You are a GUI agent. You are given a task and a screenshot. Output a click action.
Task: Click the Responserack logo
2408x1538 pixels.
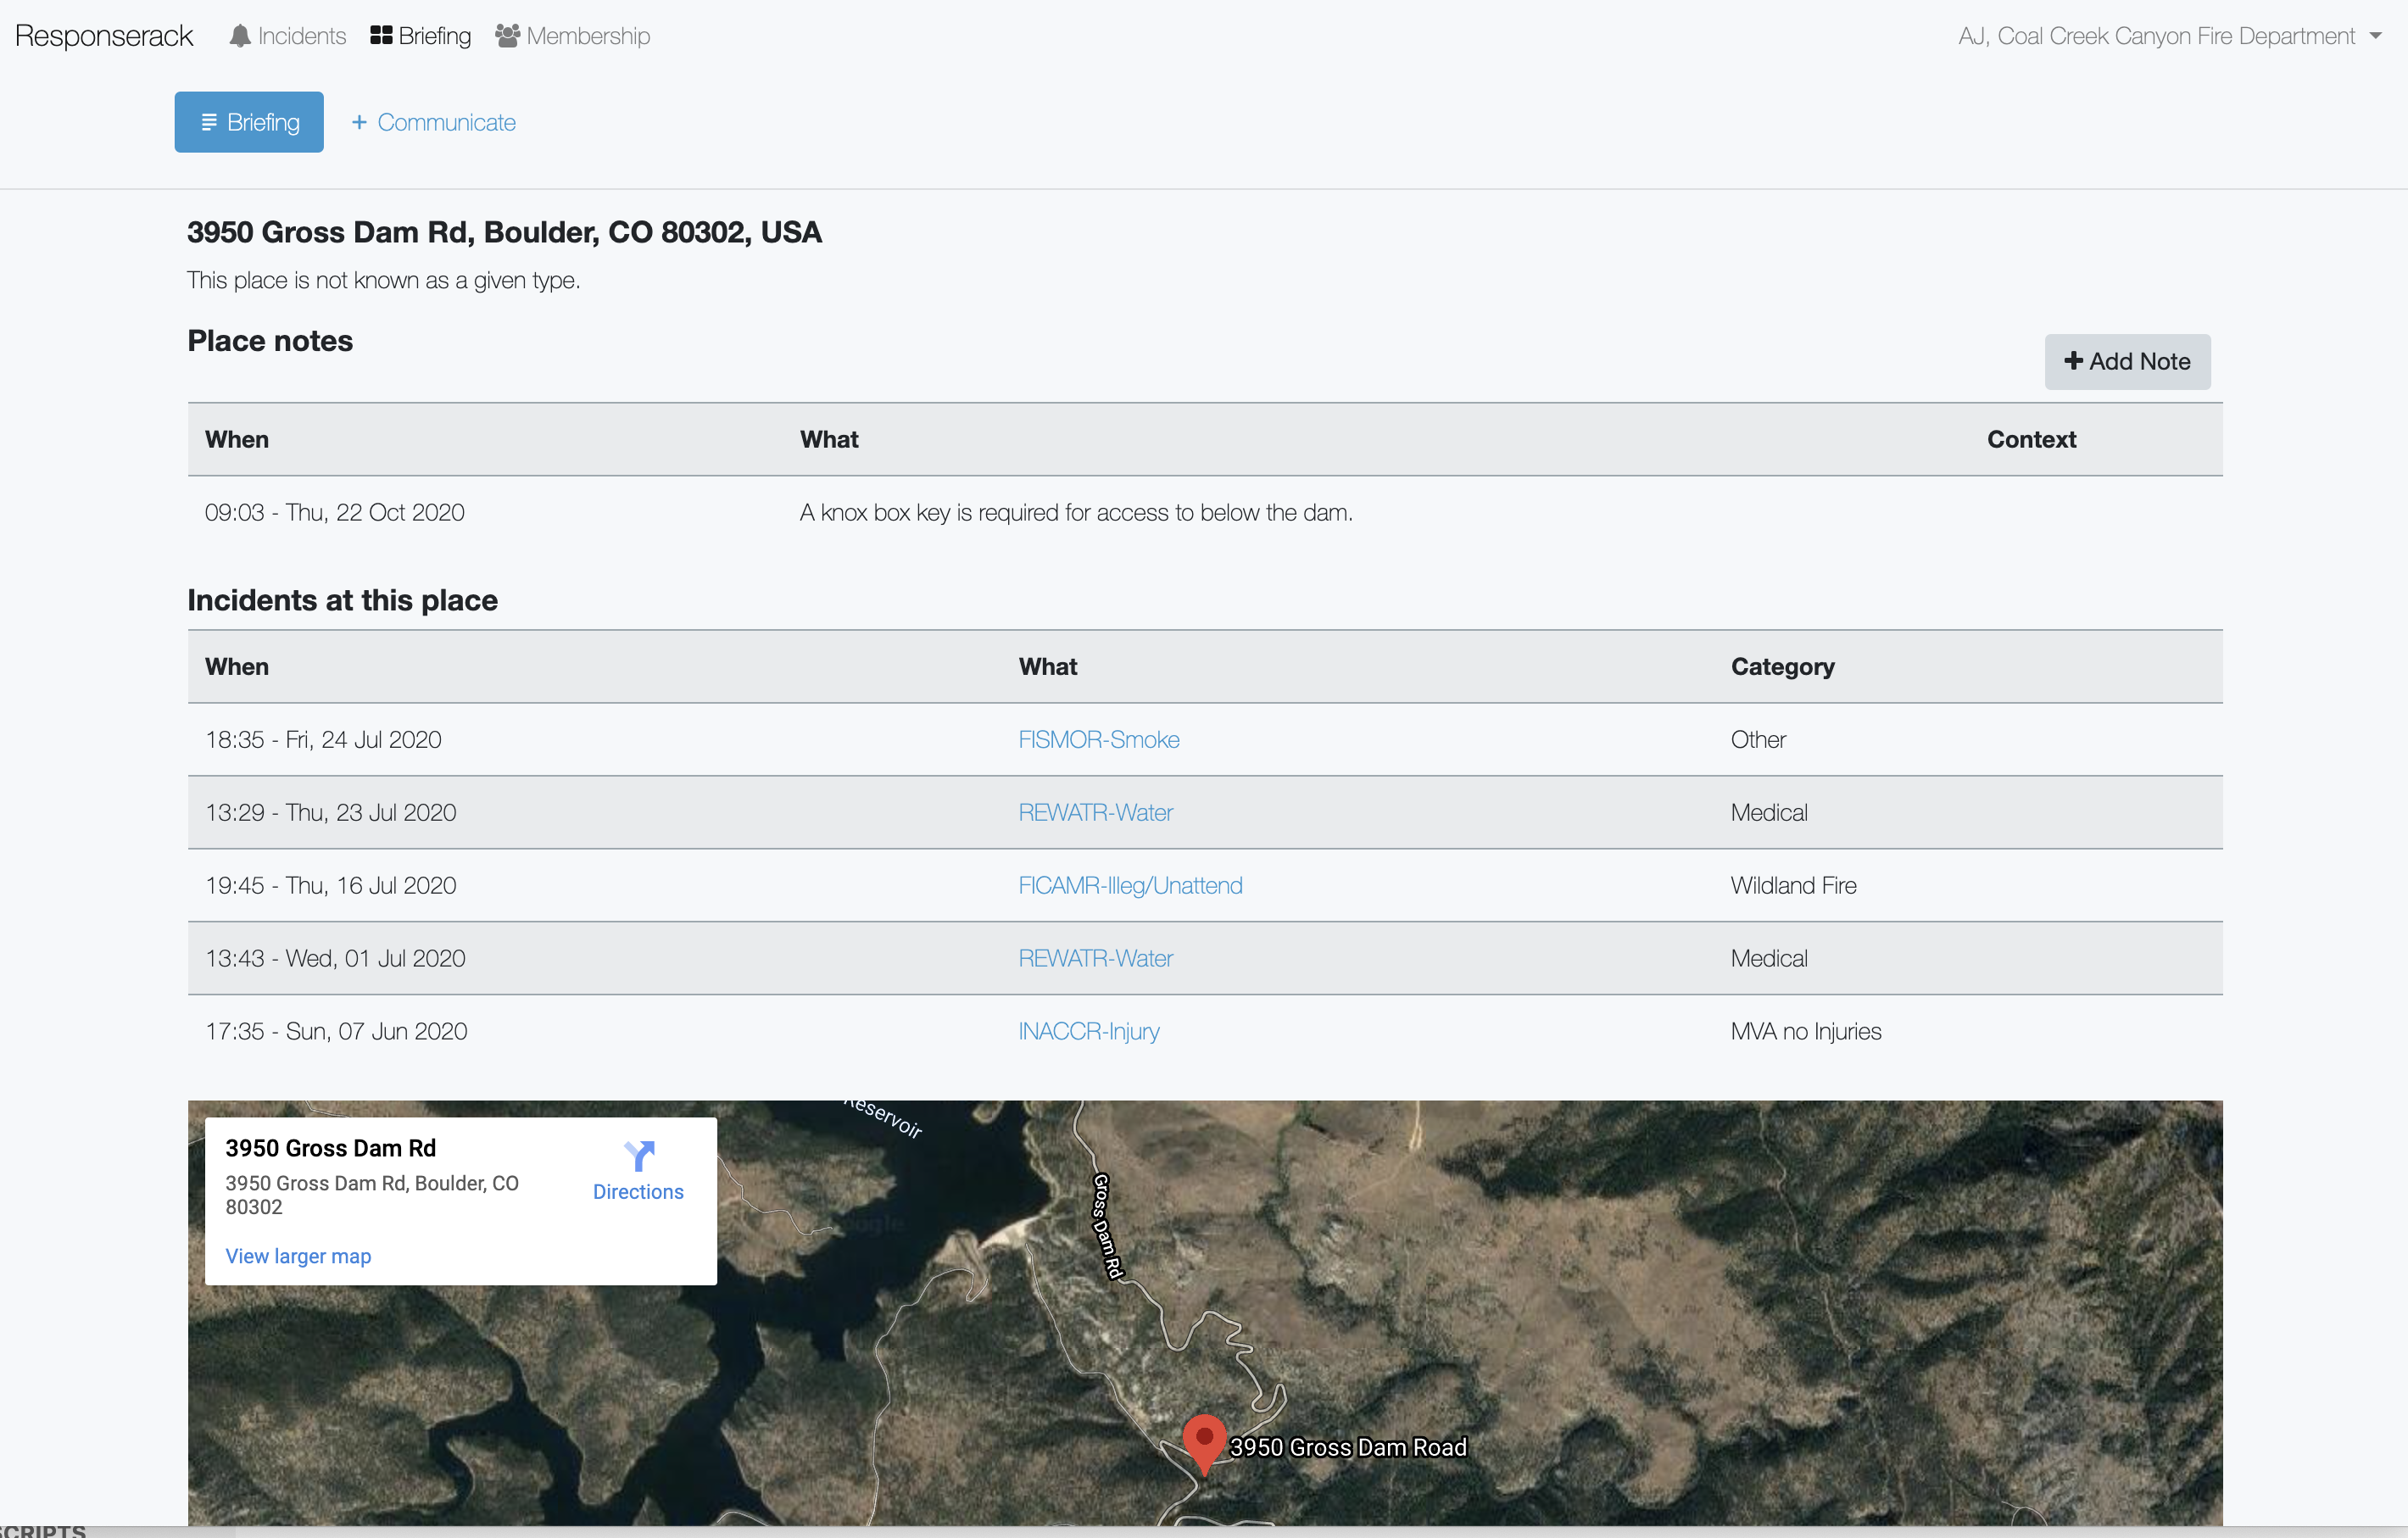click(103, 35)
